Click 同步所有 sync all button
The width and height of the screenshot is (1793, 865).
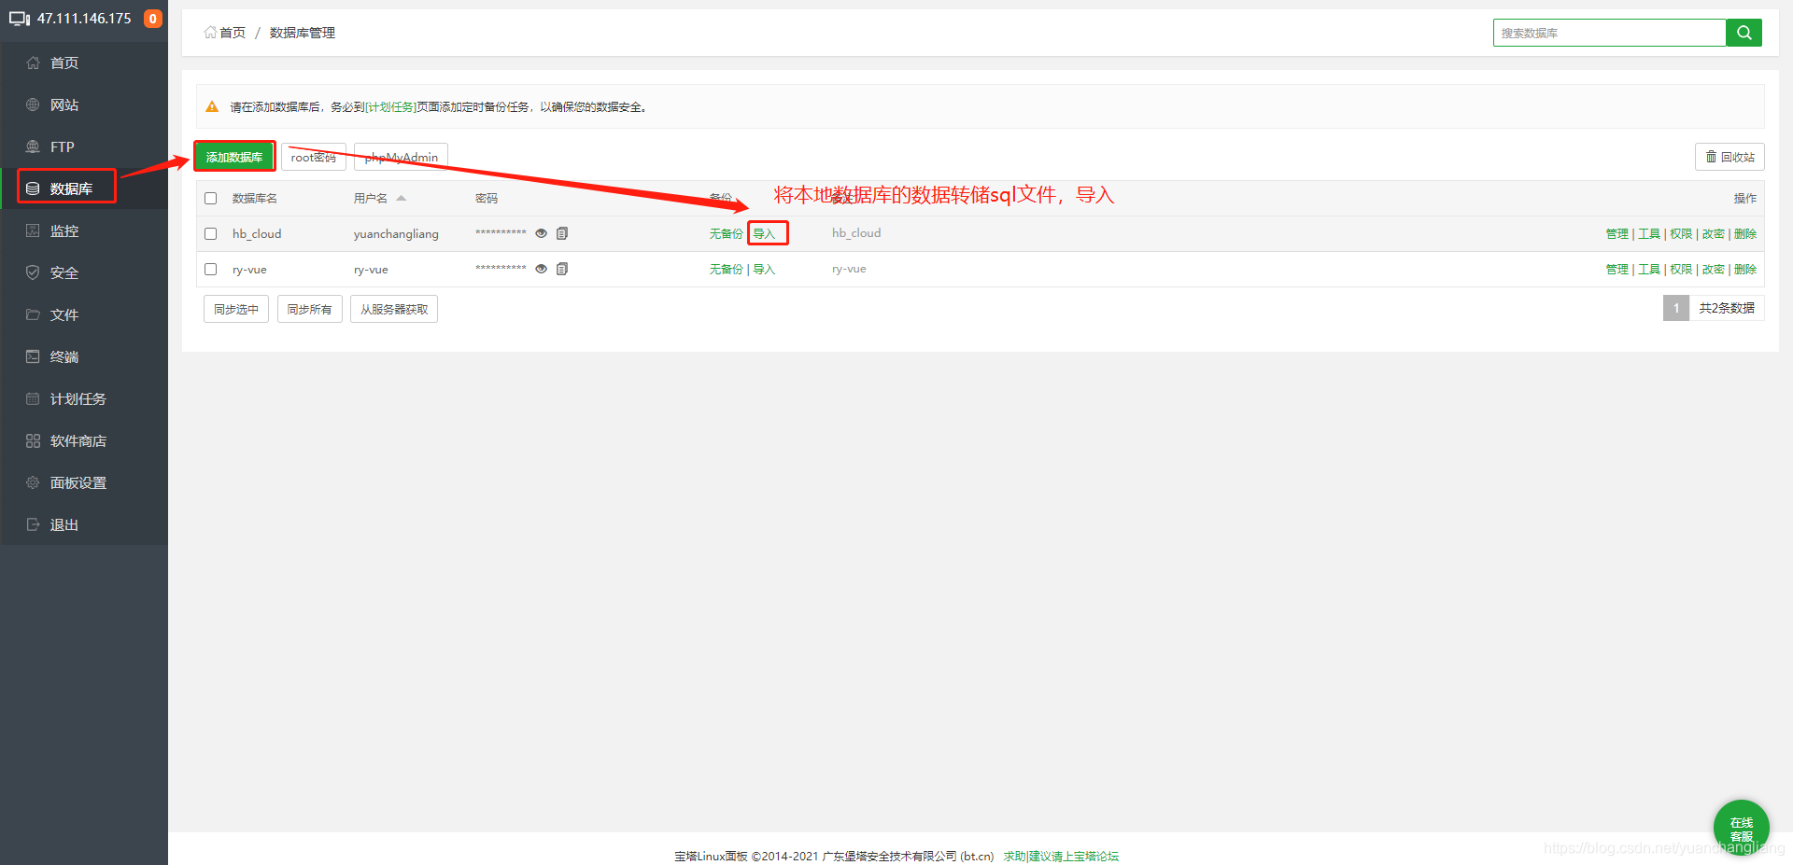pyautogui.click(x=310, y=309)
